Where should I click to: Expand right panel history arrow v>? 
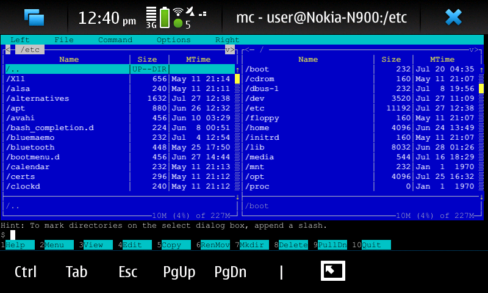[x=474, y=49]
